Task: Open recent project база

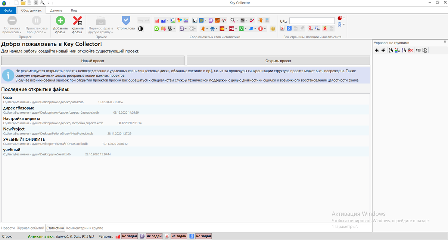Action: tap(186, 99)
